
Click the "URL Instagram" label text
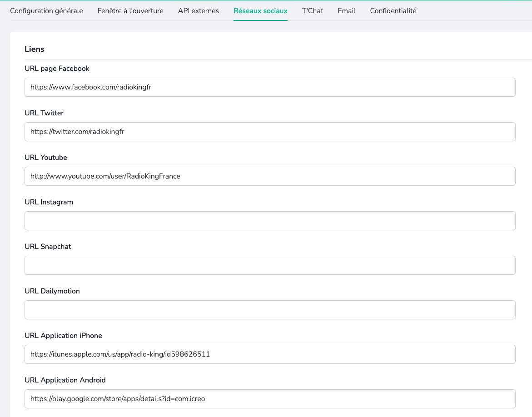[x=49, y=202]
